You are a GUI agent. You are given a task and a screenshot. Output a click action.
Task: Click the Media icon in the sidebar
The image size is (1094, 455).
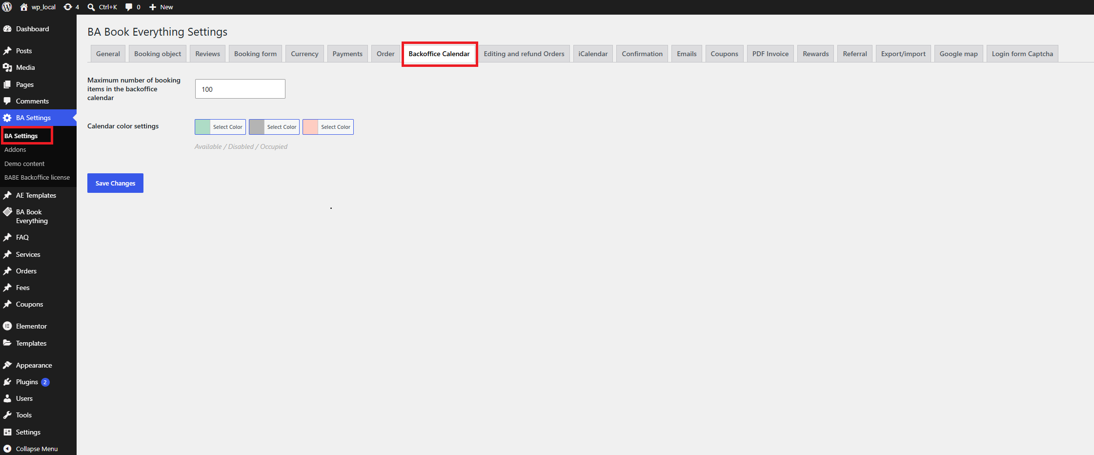tap(7, 67)
